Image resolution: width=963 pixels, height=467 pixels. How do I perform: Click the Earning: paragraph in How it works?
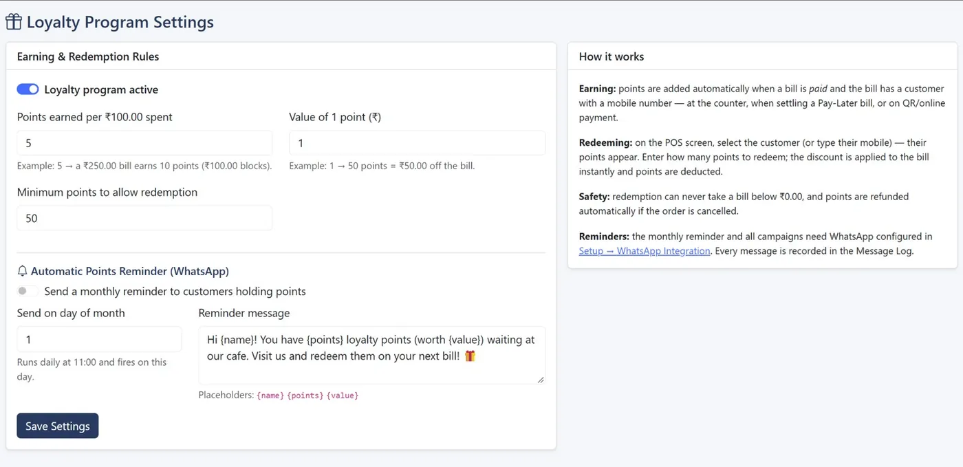pos(762,103)
